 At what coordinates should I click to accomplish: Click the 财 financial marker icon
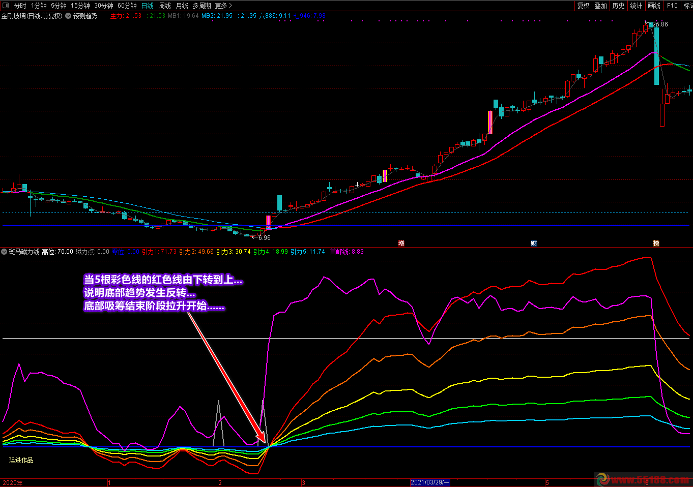pos(534,244)
